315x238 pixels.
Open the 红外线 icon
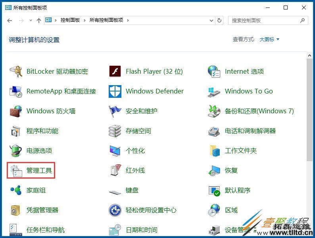pos(116,170)
